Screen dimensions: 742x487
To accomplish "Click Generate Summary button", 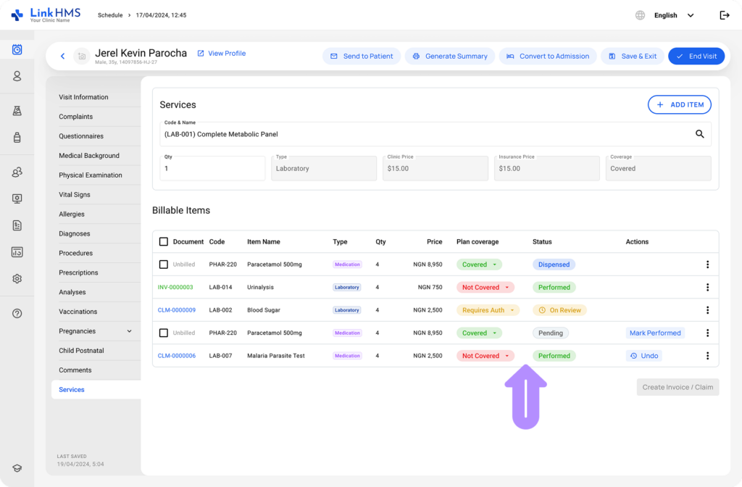I will [449, 57].
